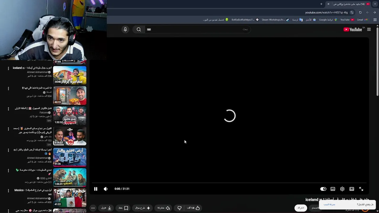Toggle the autoplay switch in player controls

coord(323,189)
